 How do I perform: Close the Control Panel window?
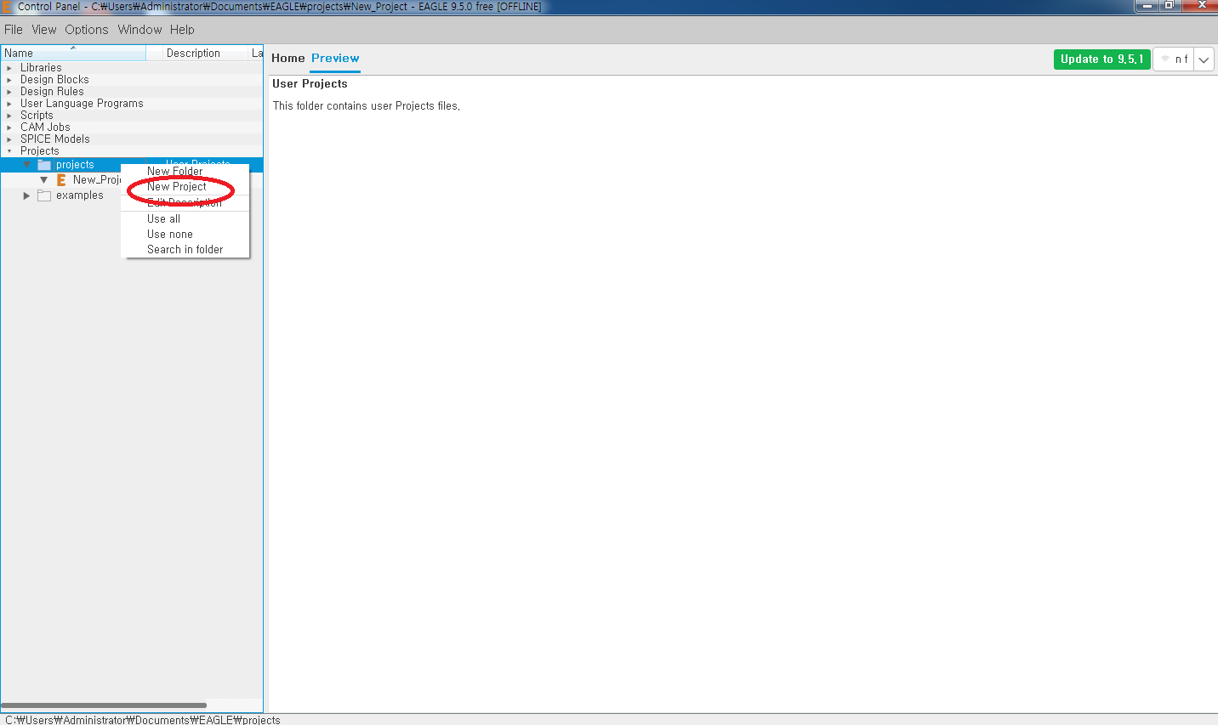1202,6
